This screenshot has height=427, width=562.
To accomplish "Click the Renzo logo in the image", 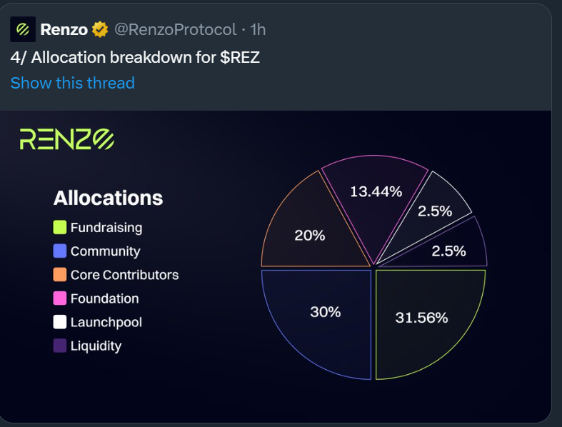I will tap(66, 139).
